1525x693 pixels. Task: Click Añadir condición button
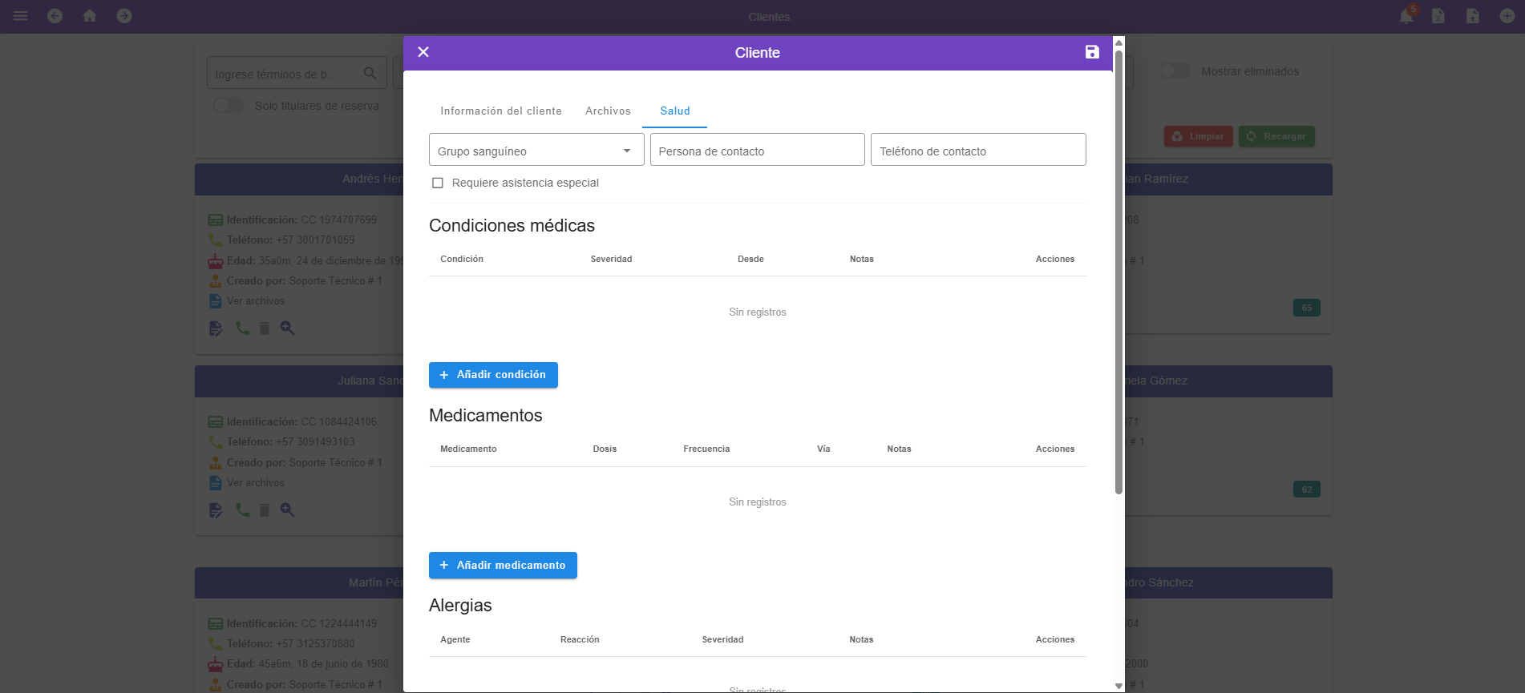point(493,375)
